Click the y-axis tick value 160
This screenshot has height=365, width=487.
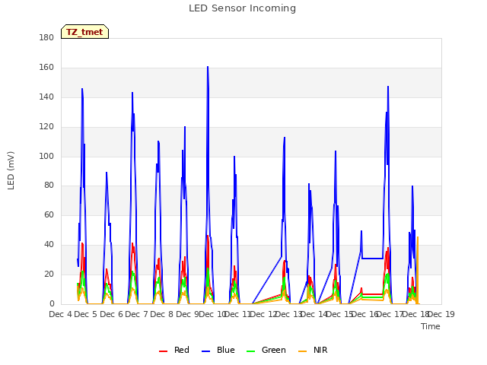pos(46,67)
